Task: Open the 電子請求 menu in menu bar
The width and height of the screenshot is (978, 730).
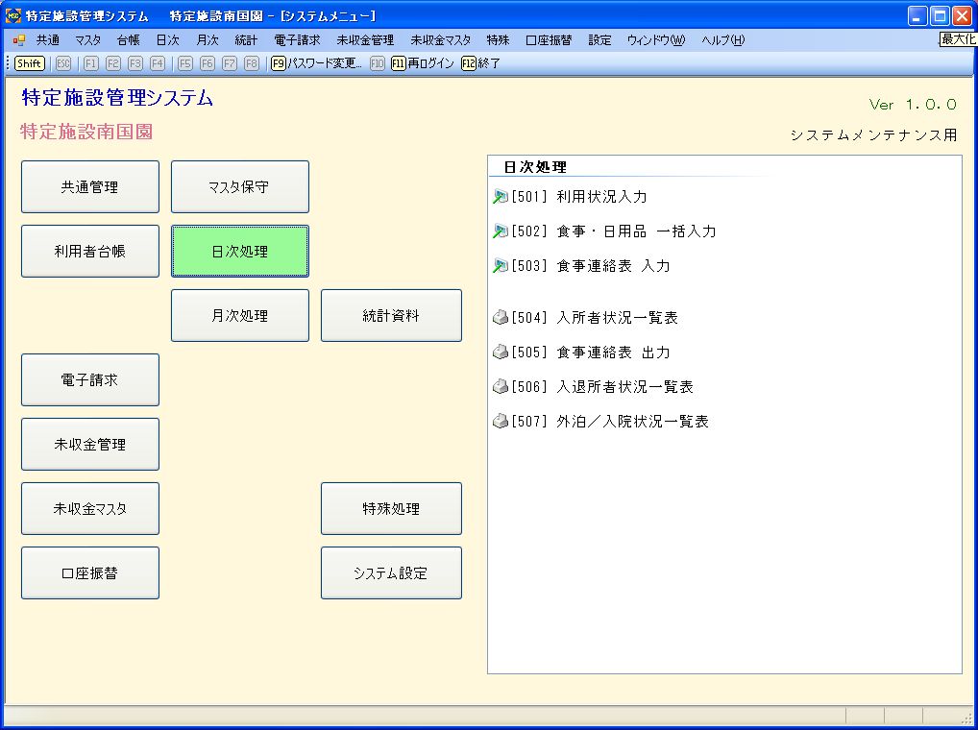Action: [x=297, y=40]
